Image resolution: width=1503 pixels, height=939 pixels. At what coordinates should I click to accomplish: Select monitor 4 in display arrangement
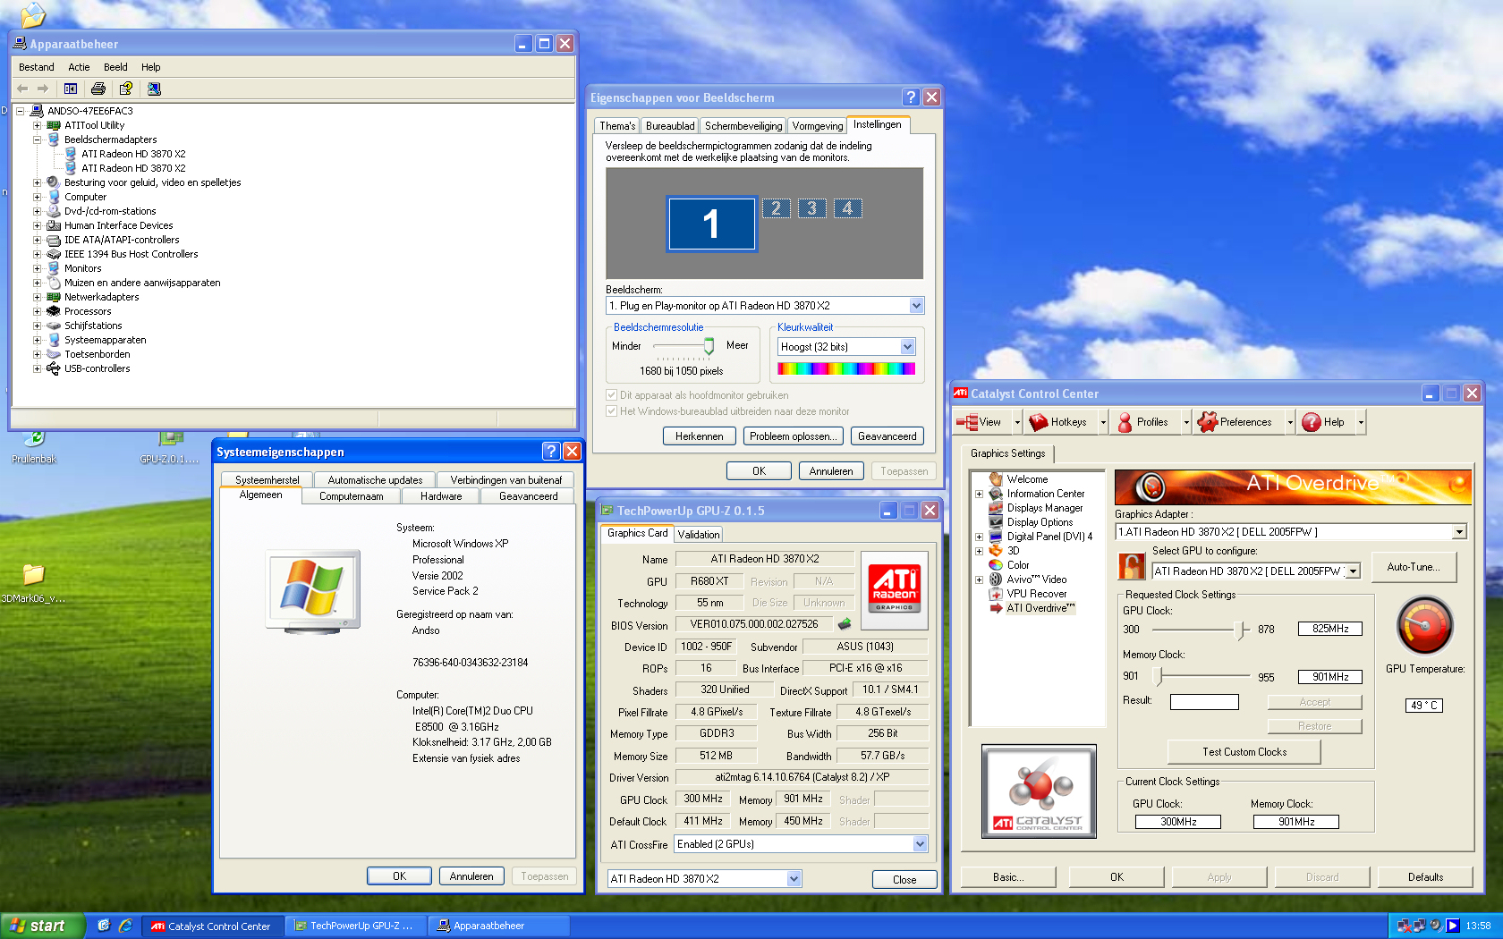[x=847, y=208]
